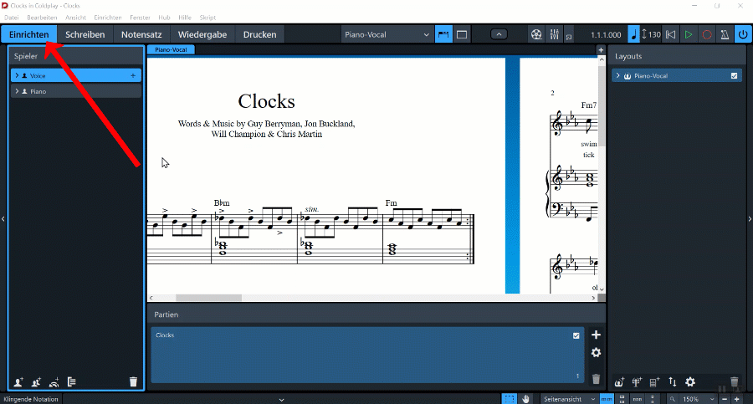
Task: Add instrument to Voice with plus
Action: (133, 75)
